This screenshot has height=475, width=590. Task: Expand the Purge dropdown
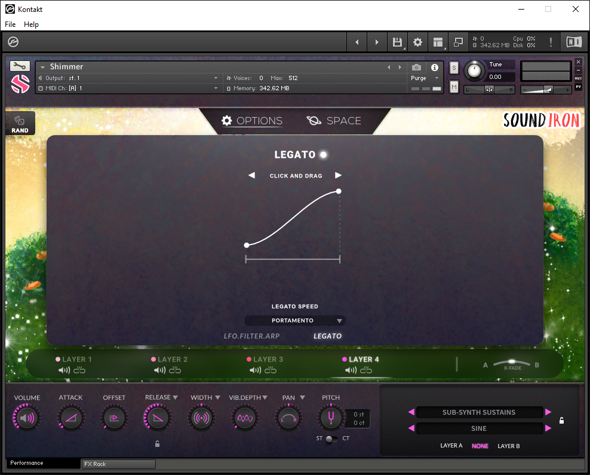[x=437, y=78]
